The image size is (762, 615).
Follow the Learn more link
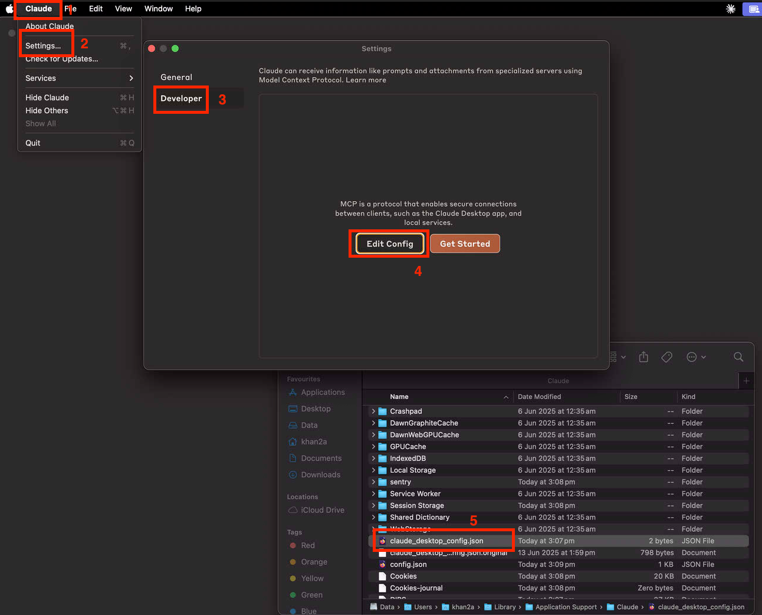[x=366, y=80]
